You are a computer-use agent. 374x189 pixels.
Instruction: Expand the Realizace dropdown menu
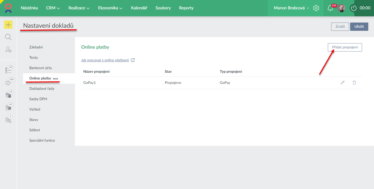pos(79,8)
